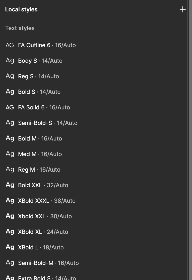The height and width of the screenshot is (280, 192).
Task: Click the Ag preview icon for Semi-Bold-M
Action: (10, 263)
